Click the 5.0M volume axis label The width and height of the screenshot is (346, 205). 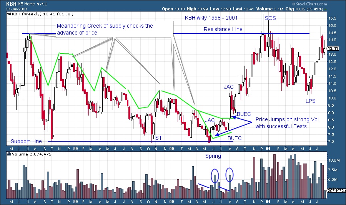point(333,180)
